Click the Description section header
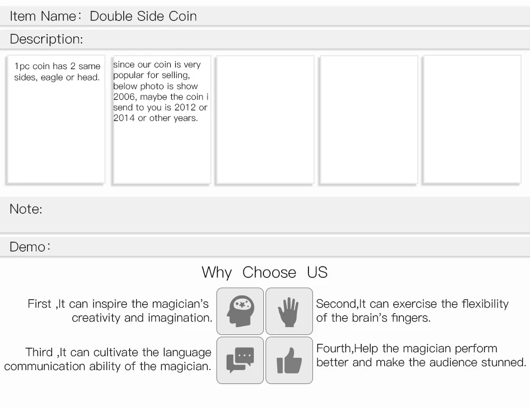The height and width of the screenshot is (408, 530). click(265, 39)
